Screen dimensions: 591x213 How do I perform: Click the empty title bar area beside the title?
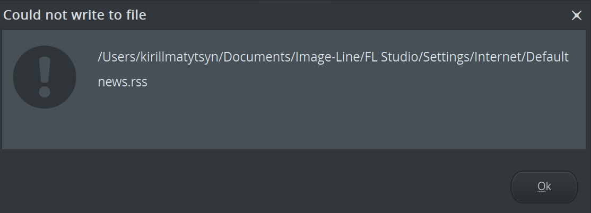pos(358,15)
